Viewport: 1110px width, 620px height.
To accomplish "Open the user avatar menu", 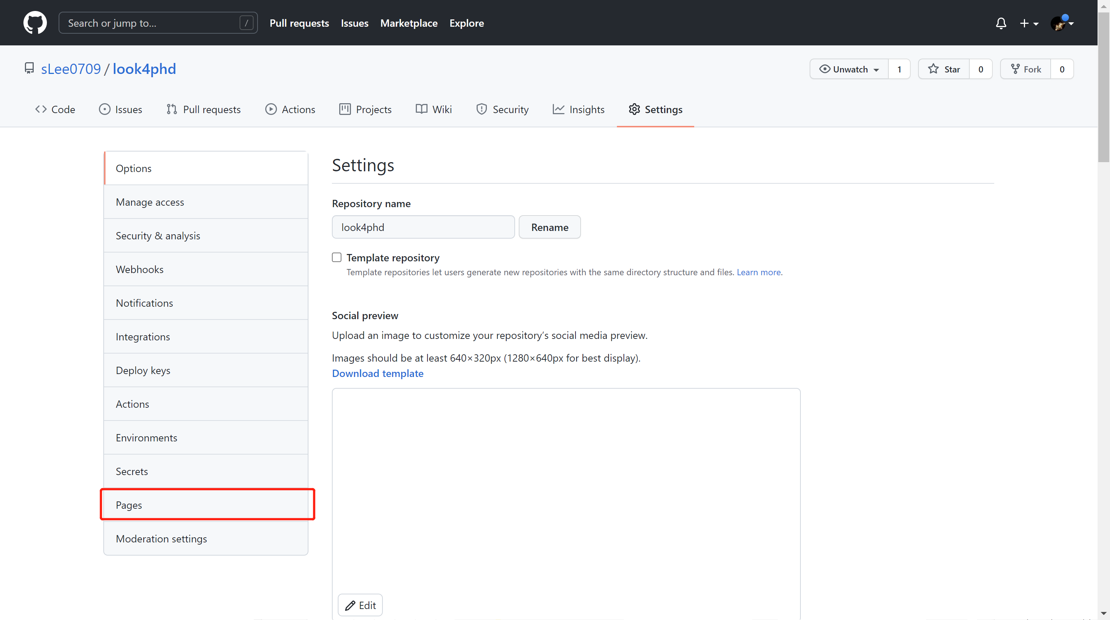I will point(1062,23).
